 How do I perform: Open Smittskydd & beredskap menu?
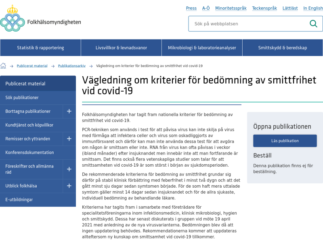click(x=283, y=48)
